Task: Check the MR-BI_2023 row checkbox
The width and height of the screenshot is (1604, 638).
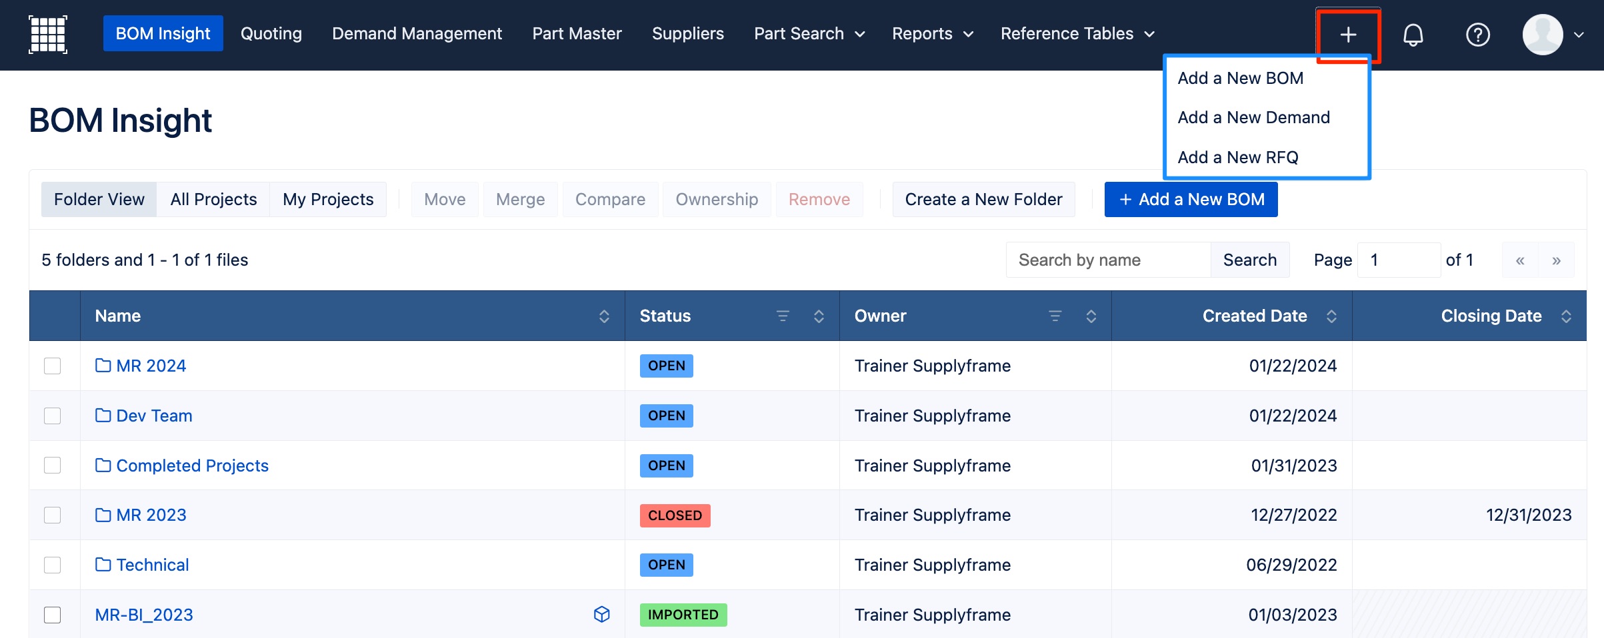Action: point(52,615)
